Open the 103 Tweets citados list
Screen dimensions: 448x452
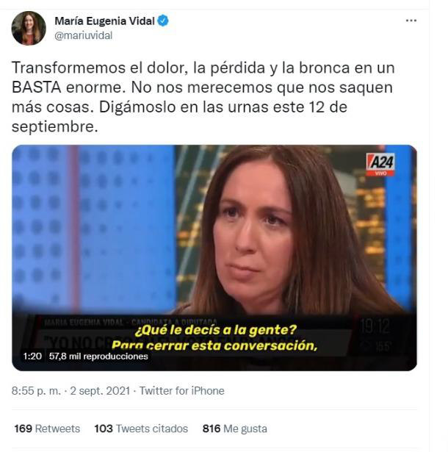[141, 428]
